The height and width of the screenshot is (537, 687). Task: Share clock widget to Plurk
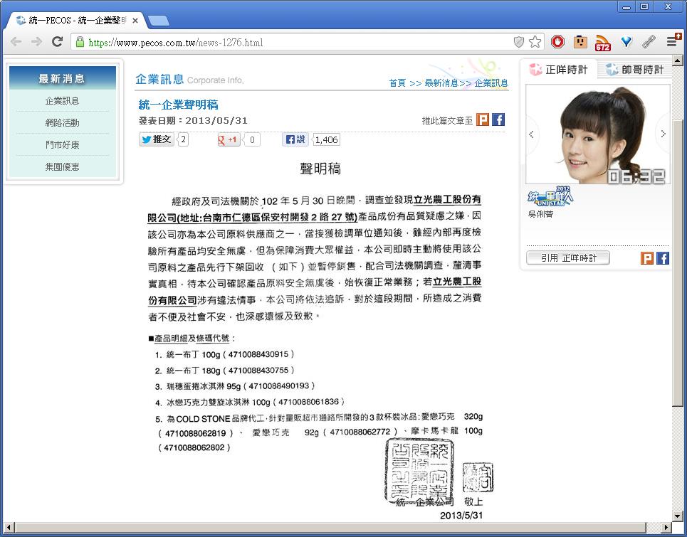coord(646,258)
